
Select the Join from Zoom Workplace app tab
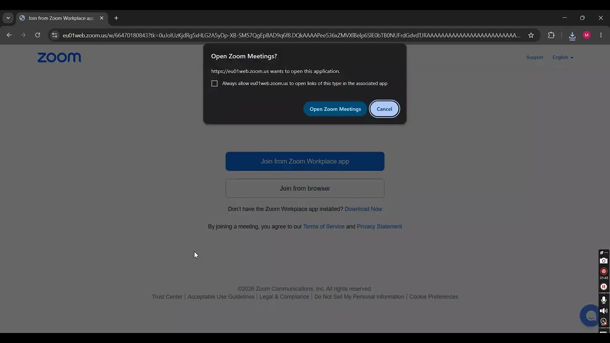coord(61,18)
